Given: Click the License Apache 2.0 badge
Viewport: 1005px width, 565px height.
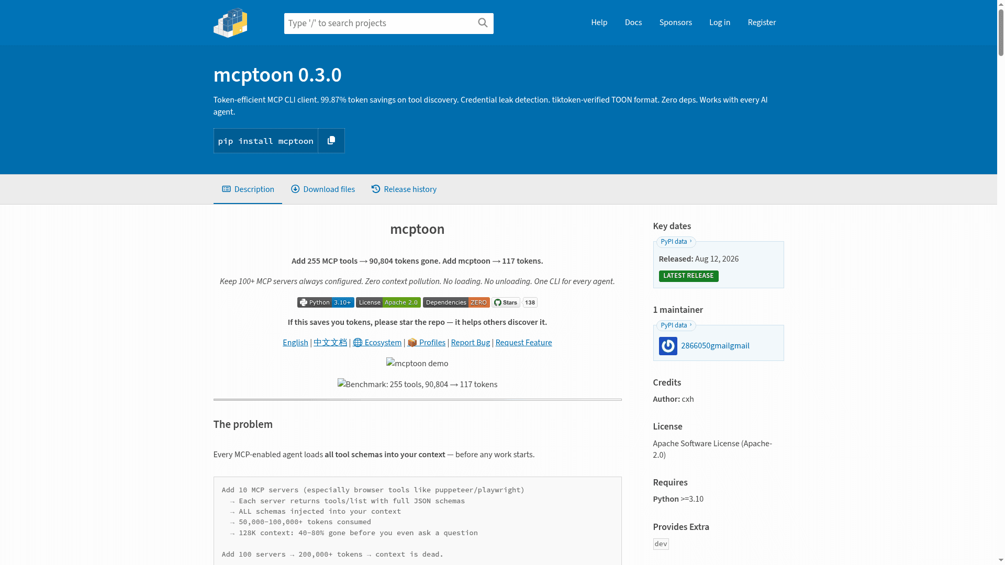Looking at the screenshot, I should coord(388,302).
